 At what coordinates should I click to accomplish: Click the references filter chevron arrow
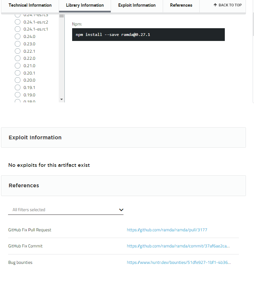[121, 210]
